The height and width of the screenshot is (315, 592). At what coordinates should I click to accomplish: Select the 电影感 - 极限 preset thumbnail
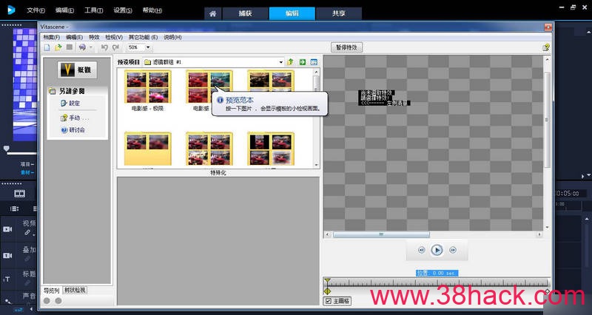tap(147, 87)
